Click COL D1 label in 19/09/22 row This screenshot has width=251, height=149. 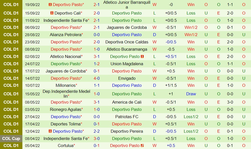pos(11,5)
